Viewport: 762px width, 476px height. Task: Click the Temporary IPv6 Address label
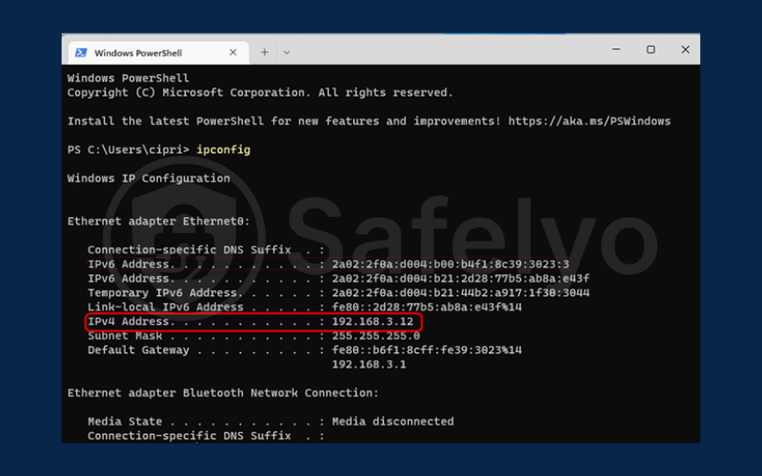[x=162, y=293]
